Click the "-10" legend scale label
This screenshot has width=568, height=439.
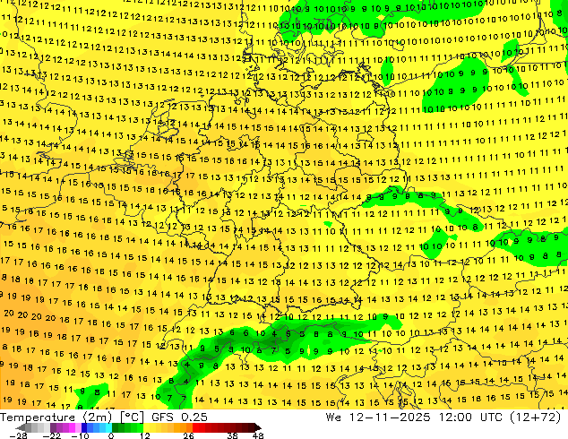tap(81, 435)
